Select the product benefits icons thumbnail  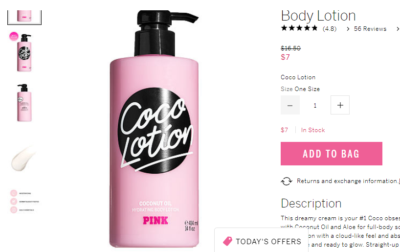[24, 202]
